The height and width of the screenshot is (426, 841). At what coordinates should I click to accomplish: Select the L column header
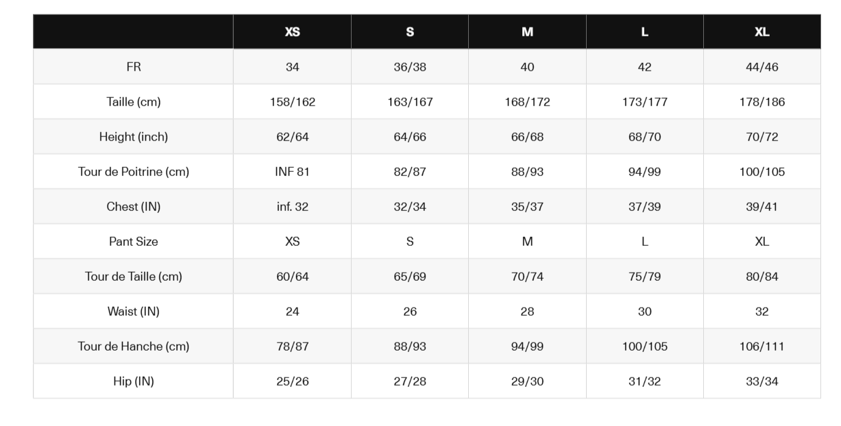[x=645, y=32]
